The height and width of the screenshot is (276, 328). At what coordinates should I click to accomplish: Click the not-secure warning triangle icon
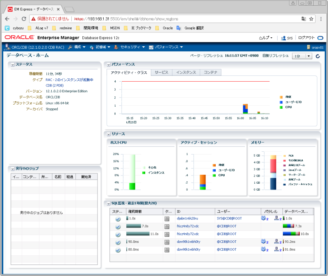(x=33, y=19)
